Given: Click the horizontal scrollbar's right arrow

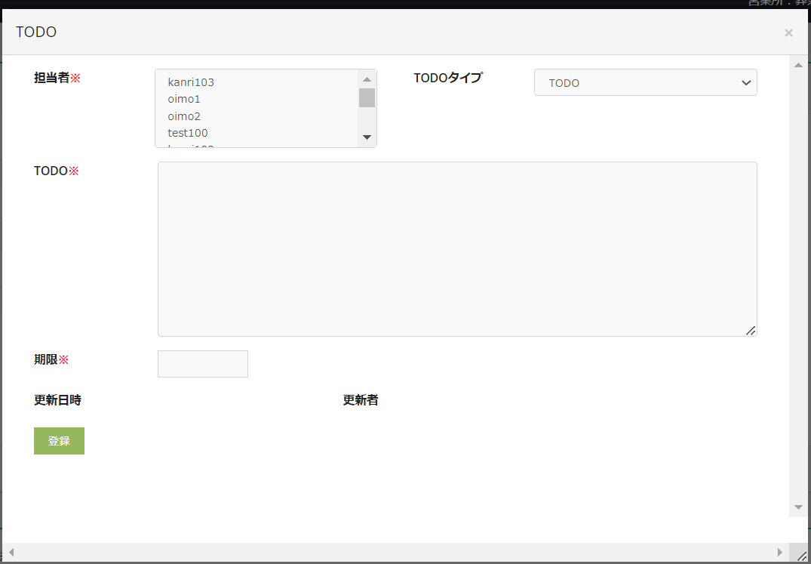Looking at the screenshot, I should (780, 553).
